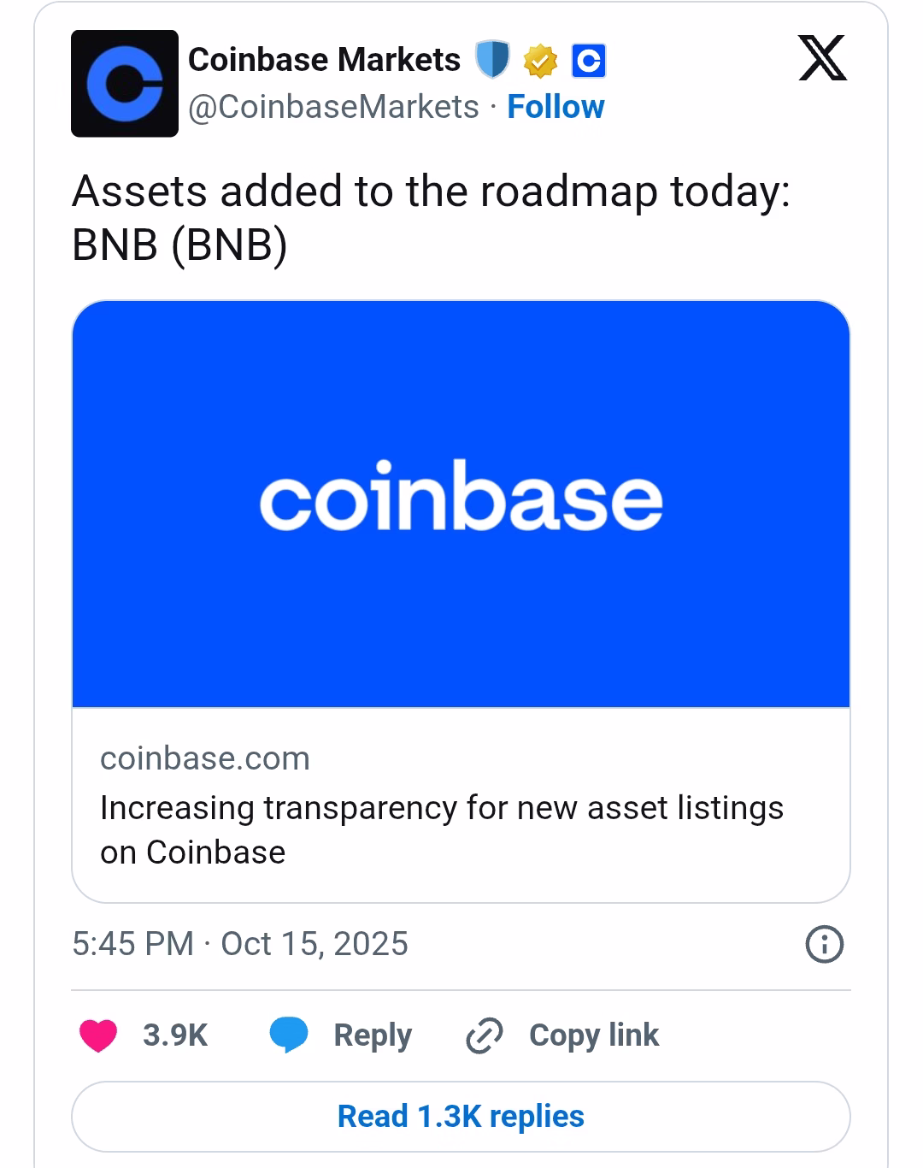The height and width of the screenshot is (1168, 923).
Task: Follow the CoinbaseMarkets account
Action: [x=556, y=107]
